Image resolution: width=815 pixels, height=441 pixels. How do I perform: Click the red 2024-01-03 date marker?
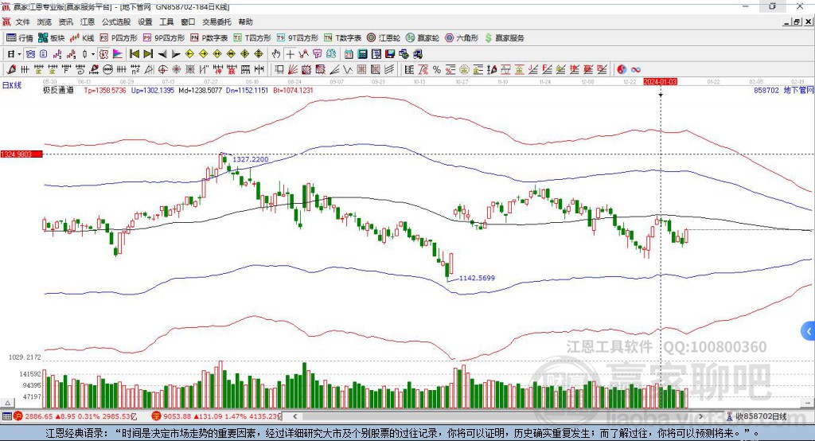(x=661, y=81)
